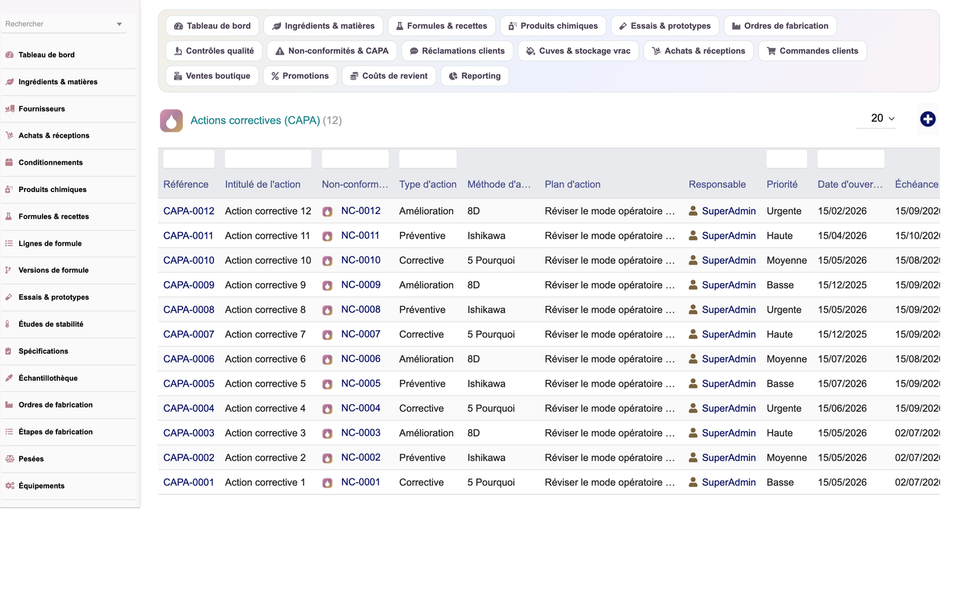
Task: Click 'Ishikawa' method in CAPA-0005 row
Action: [x=486, y=384]
